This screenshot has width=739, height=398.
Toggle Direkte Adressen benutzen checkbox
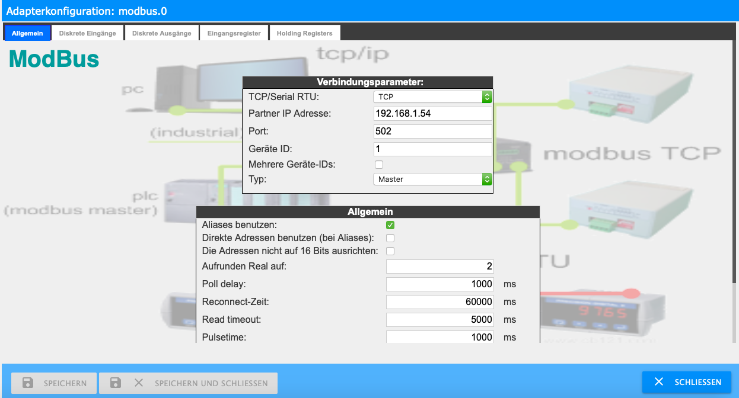pyautogui.click(x=390, y=238)
